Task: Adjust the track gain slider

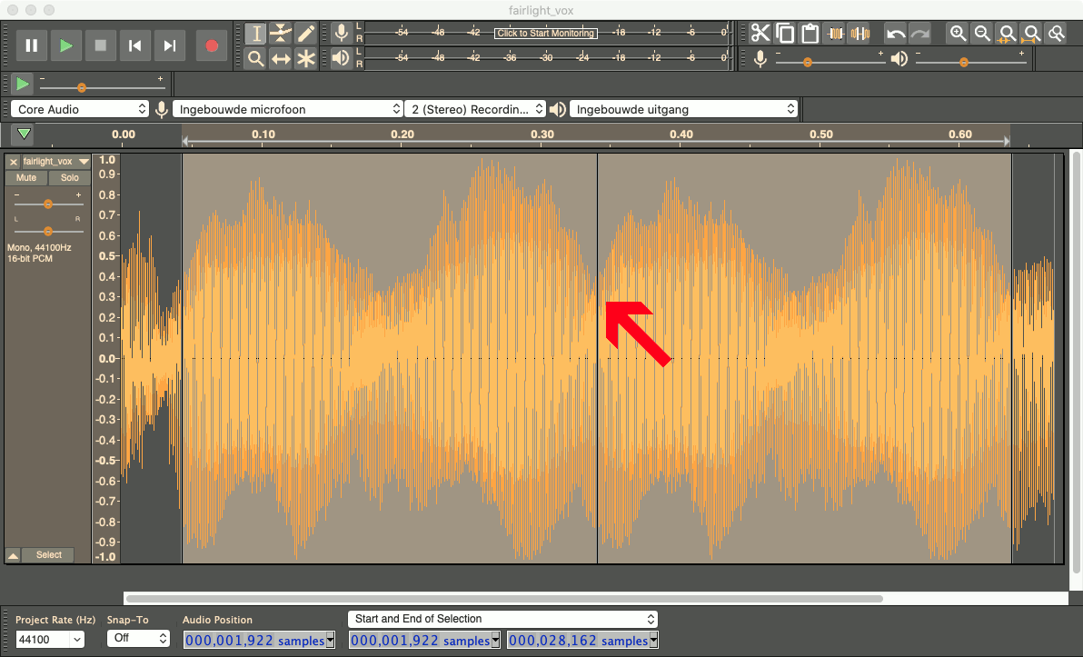Action: pyautogui.click(x=47, y=204)
